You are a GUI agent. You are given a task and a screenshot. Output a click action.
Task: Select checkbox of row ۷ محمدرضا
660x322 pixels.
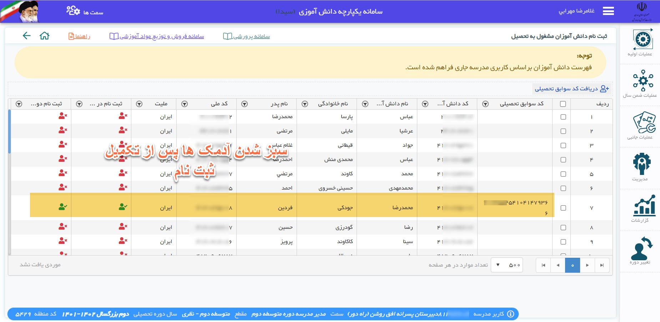(563, 208)
